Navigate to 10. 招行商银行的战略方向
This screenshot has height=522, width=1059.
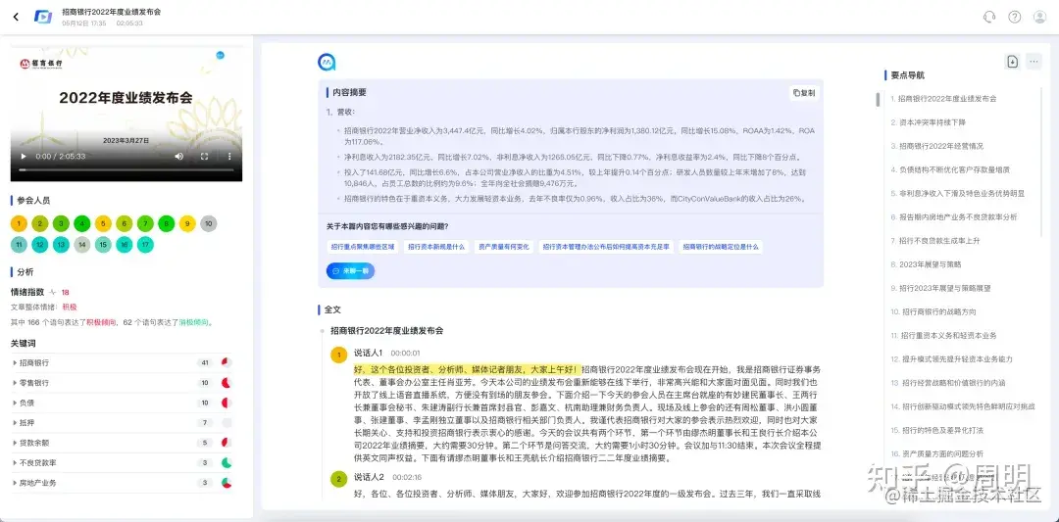[x=933, y=311]
